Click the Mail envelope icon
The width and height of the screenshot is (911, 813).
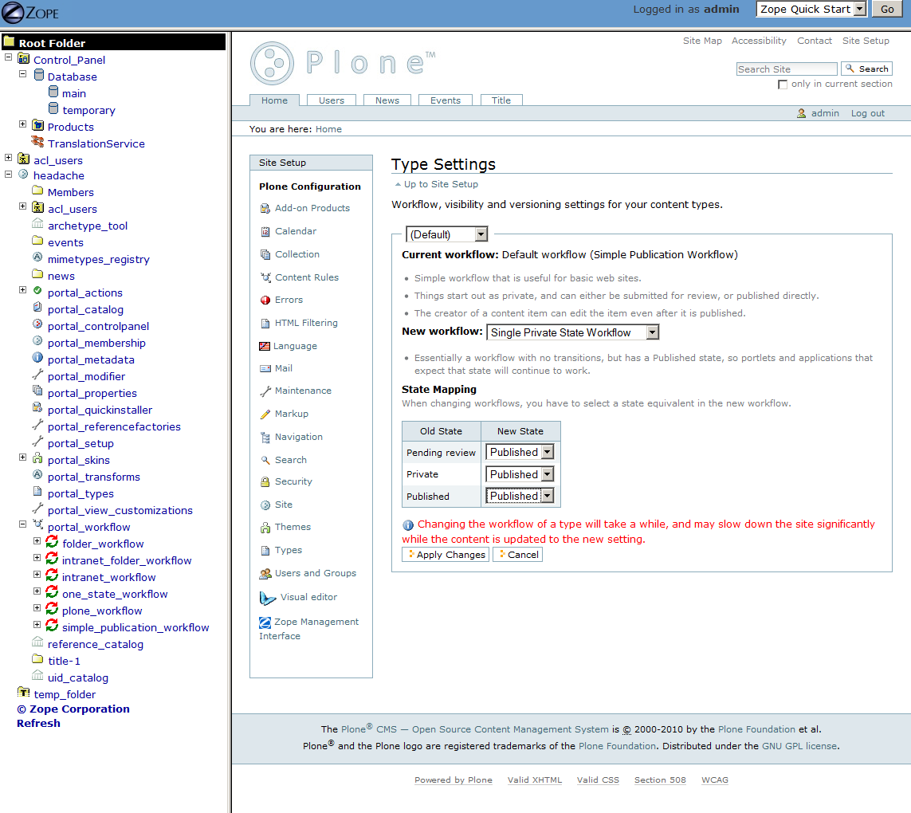[x=265, y=368]
